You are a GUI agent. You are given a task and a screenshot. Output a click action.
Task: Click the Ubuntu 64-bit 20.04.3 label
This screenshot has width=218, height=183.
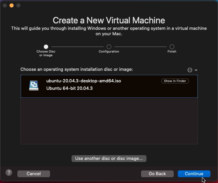click(69, 88)
